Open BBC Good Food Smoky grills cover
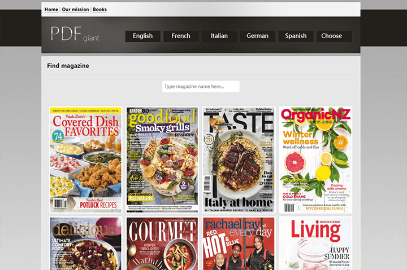The height and width of the screenshot is (270, 407). coord(162,160)
